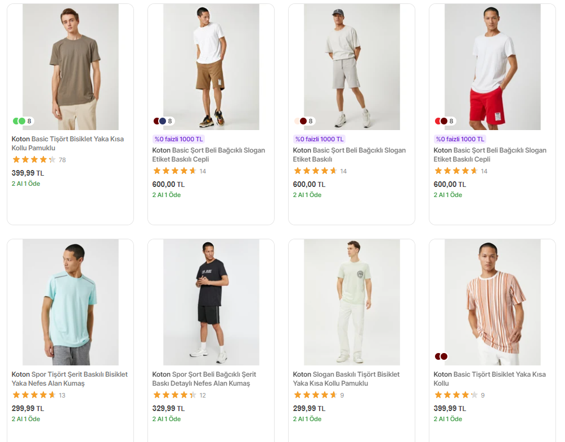Screen dimensions: 565x442
Task: Open brown Basic Şort product photo
Action: tap(211, 66)
